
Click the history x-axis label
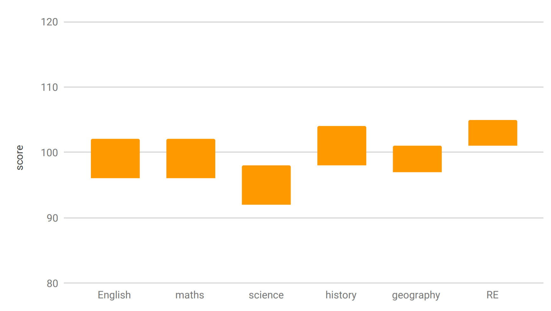coord(341,295)
